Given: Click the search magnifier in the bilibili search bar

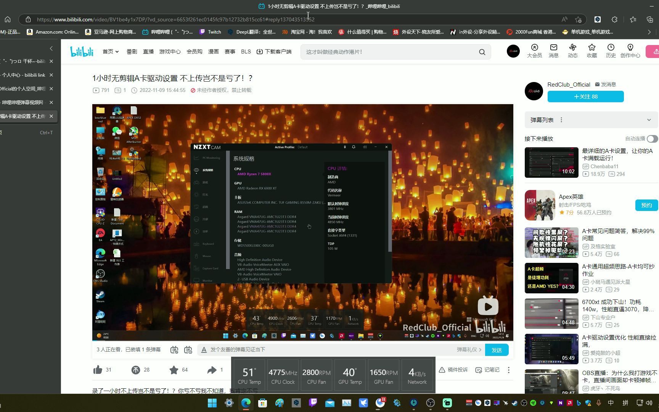Looking at the screenshot, I should pos(482,52).
